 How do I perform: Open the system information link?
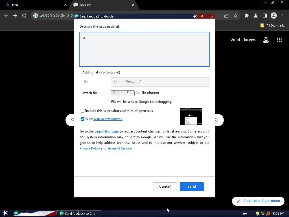[108, 119]
